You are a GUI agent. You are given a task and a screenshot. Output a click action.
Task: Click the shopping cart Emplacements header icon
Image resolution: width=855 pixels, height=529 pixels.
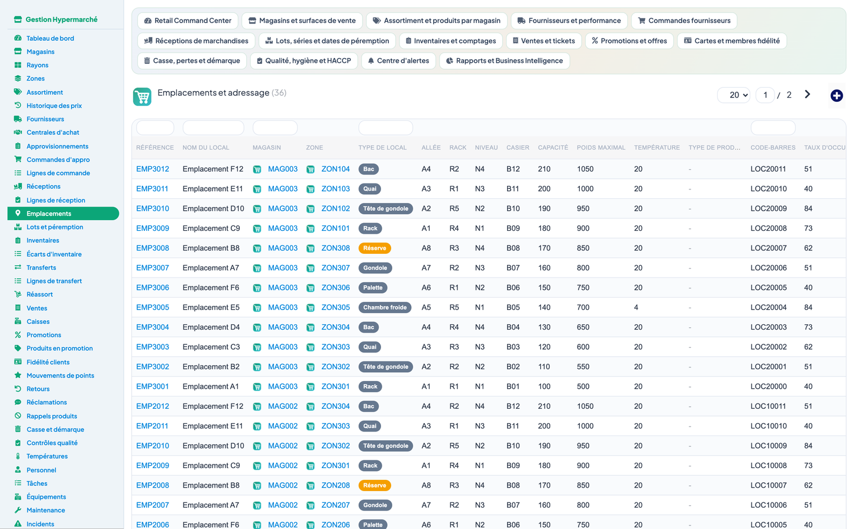(x=142, y=96)
